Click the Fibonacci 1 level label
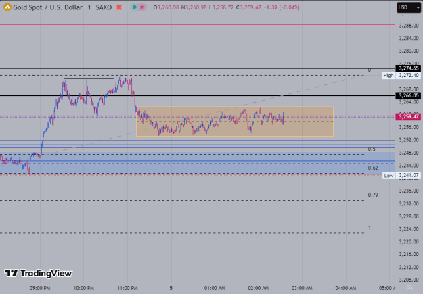This screenshot has width=423, height=294. coord(370,228)
